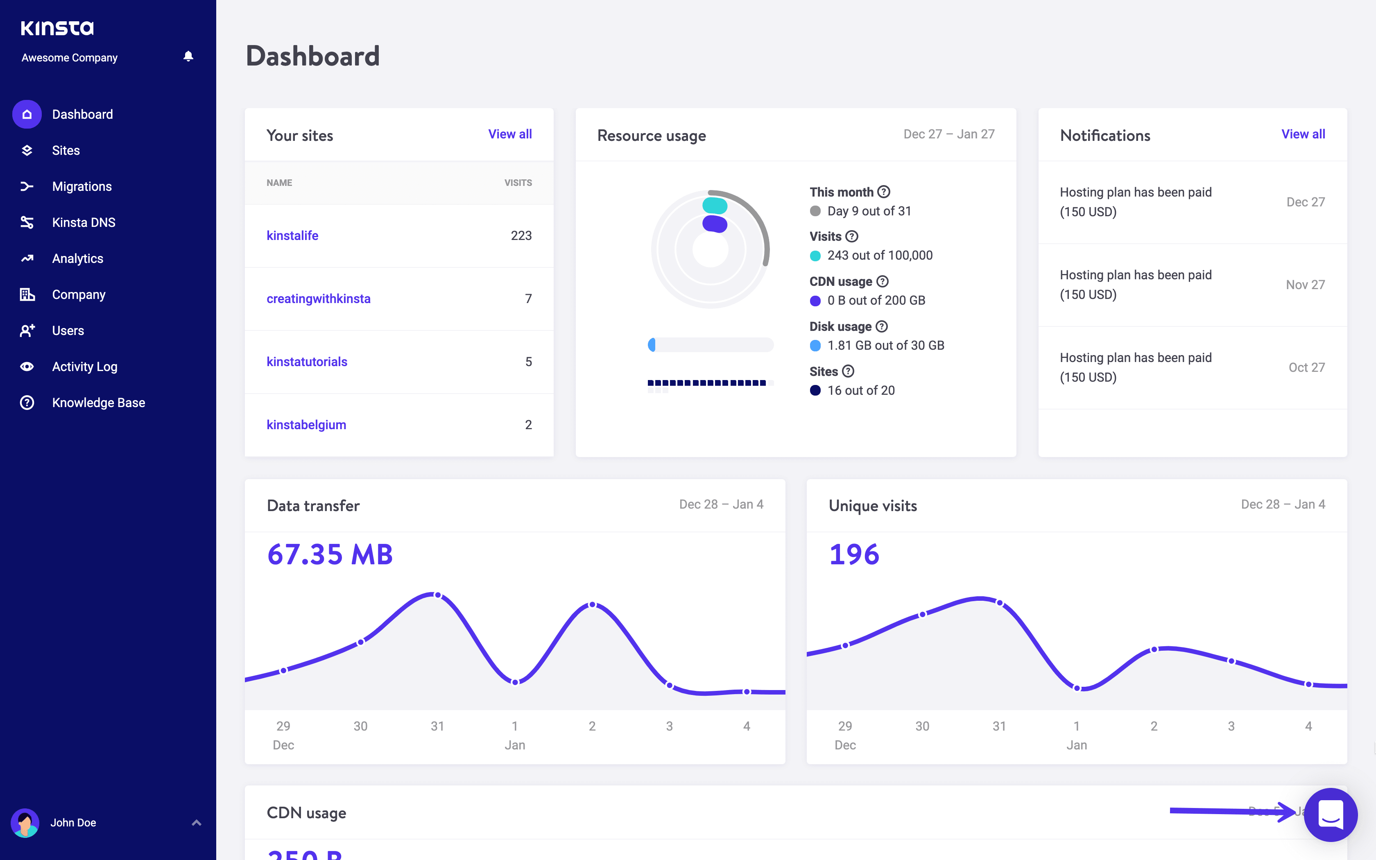Open the Dashboard menu item
This screenshot has height=860, width=1376.
[82, 114]
